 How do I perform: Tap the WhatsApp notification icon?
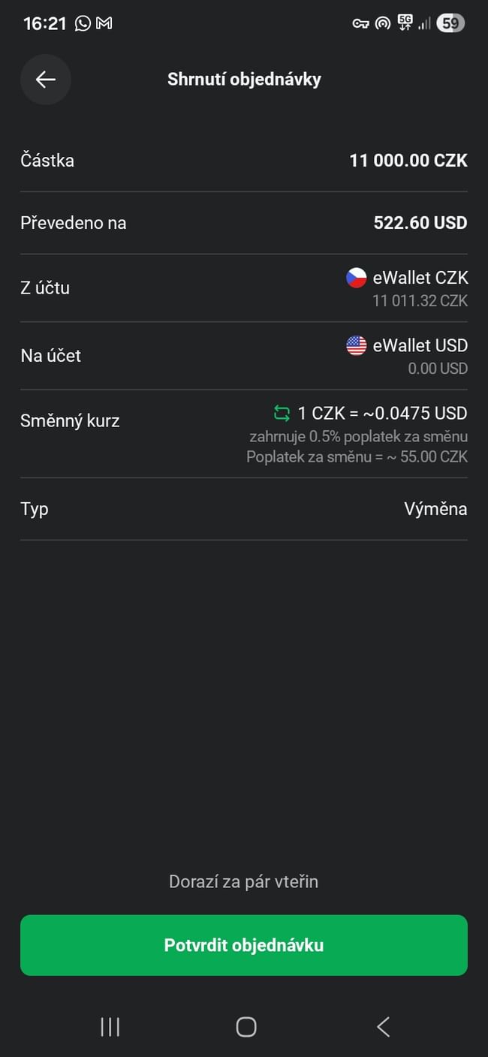[x=83, y=23]
